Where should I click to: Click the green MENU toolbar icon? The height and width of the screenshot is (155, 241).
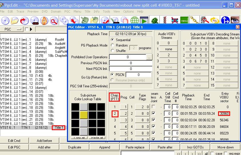(184, 21)
